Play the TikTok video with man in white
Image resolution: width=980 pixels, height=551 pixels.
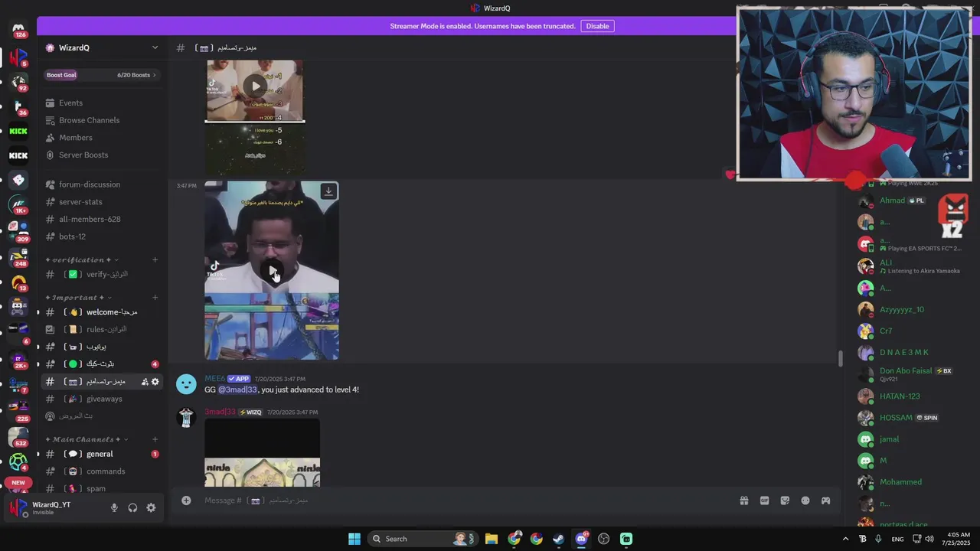click(272, 270)
